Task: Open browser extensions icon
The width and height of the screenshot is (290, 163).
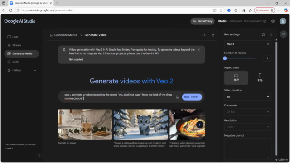Action: click(236, 10)
